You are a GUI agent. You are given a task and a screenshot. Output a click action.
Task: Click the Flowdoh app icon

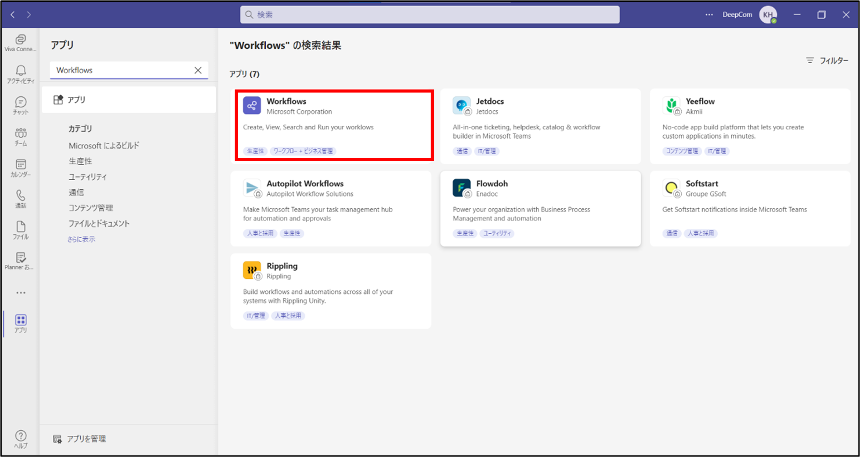pos(461,188)
